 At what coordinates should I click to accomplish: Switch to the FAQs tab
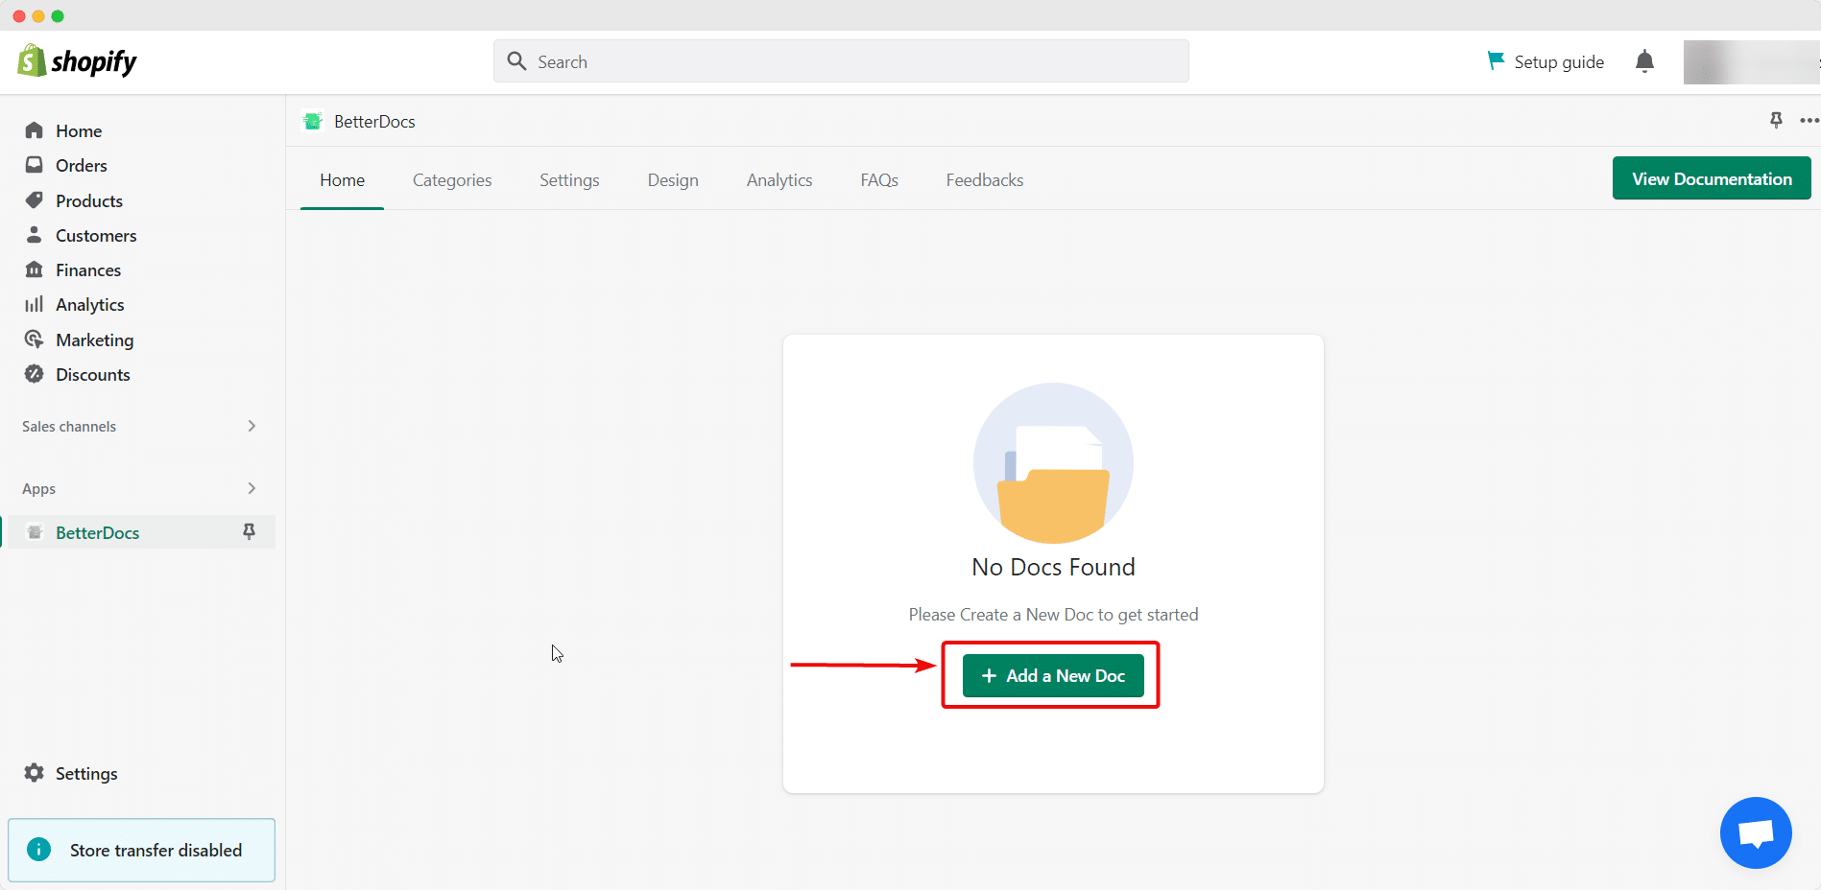coord(879,180)
